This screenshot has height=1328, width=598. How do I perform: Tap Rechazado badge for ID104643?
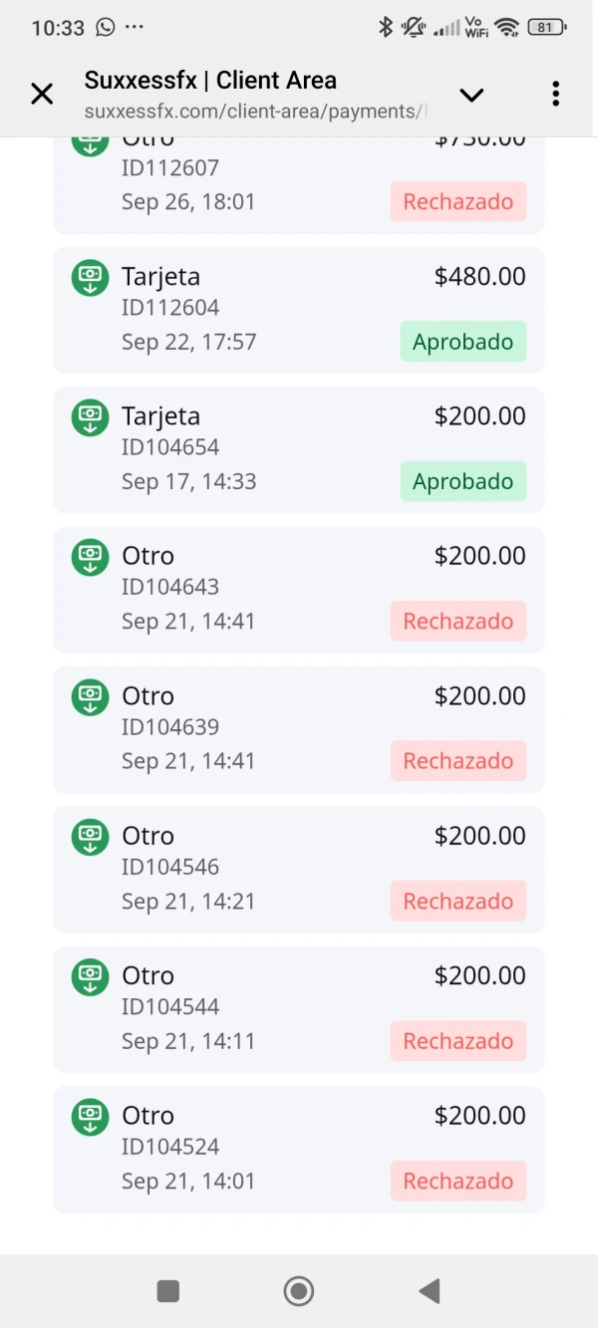point(457,622)
